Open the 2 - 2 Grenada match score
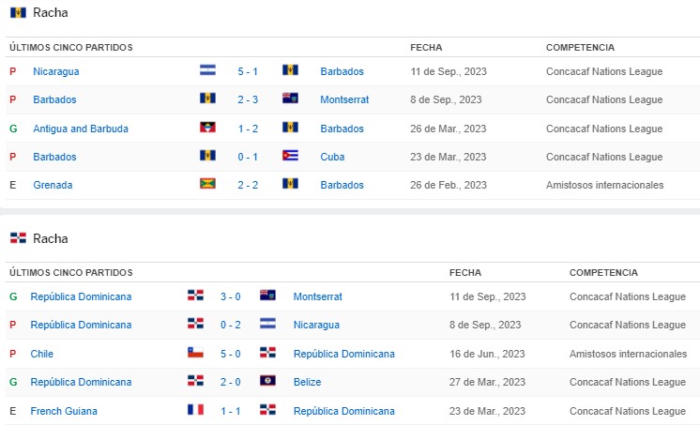The height and width of the screenshot is (425, 700). pos(249,185)
